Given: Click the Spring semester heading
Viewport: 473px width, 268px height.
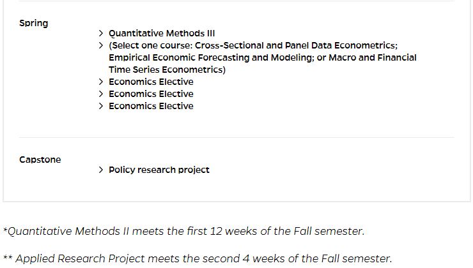Looking at the screenshot, I should 33,24.
